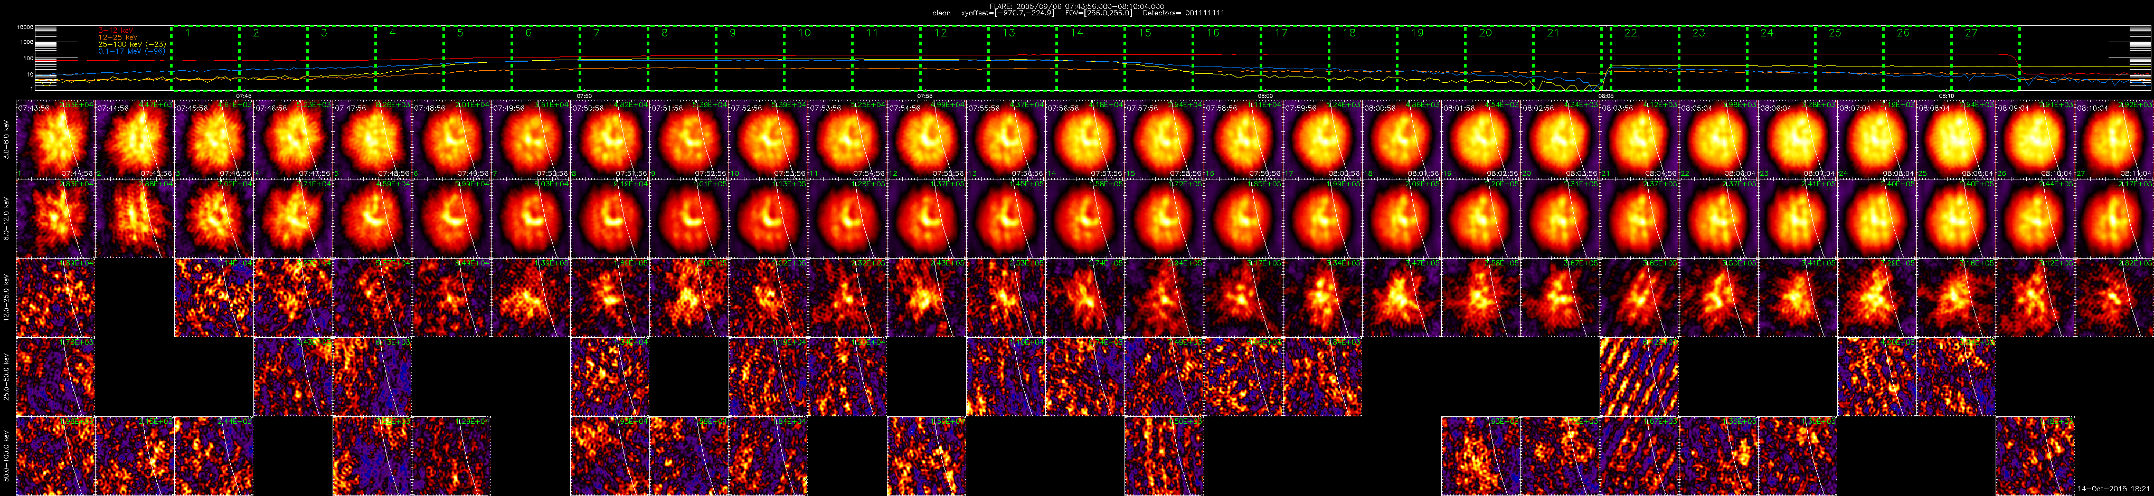Screen dimensions: 2154x496
Task: Click the 12.0-25.0 keV row label
Action: tap(6, 298)
